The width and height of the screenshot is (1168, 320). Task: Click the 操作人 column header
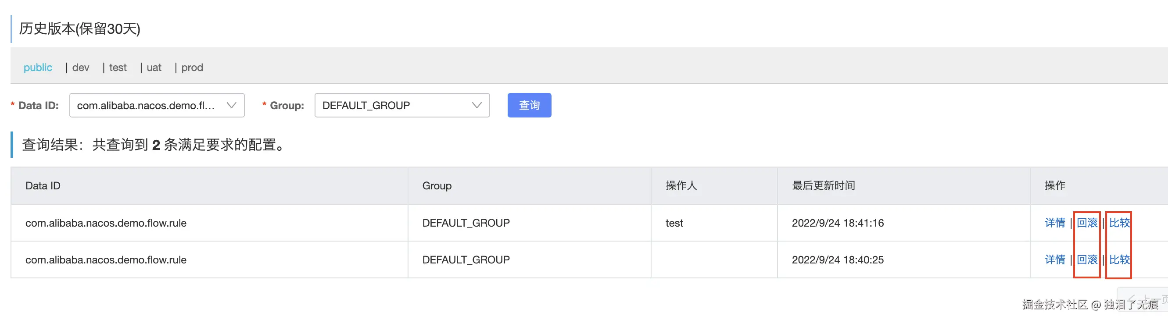tap(681, 186)
